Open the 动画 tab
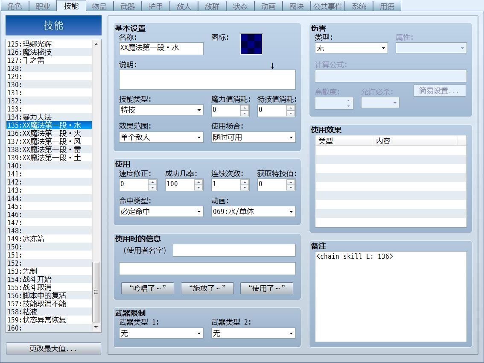The width and height of the screenshot is (484, 363). pos(268,6)
